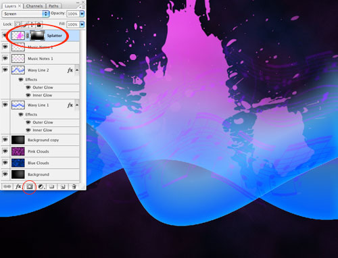Click the Wavy Line 1 thumbnail

tap(18, 105)
